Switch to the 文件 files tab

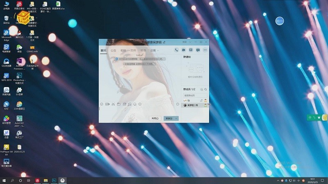133,50
